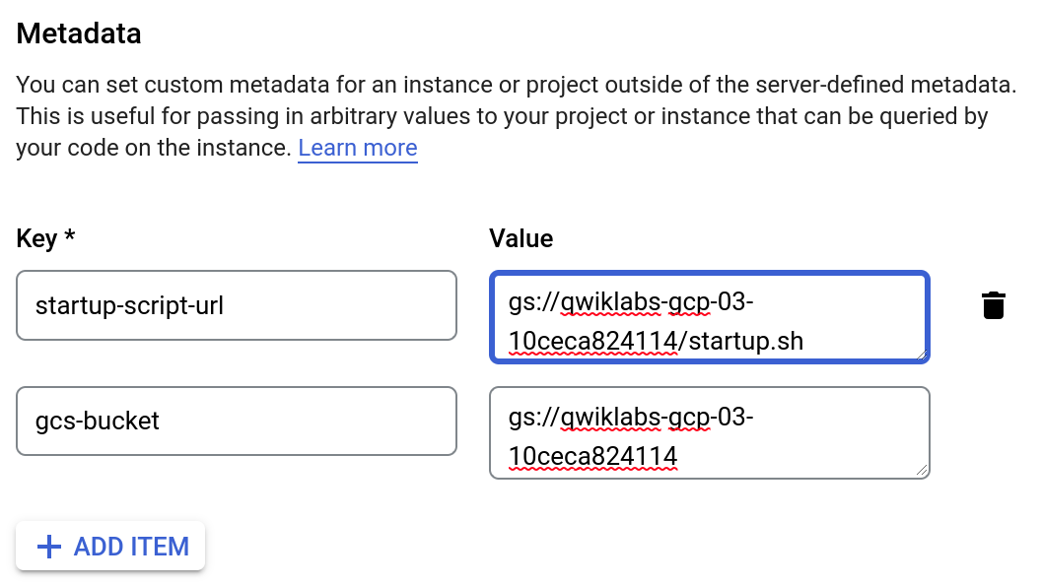1041x585 pixels.
Task: Click the gcs-bucket key field
Action: (x=237, y=422)
